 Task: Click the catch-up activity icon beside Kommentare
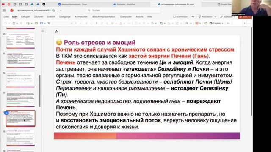point(193,17)
